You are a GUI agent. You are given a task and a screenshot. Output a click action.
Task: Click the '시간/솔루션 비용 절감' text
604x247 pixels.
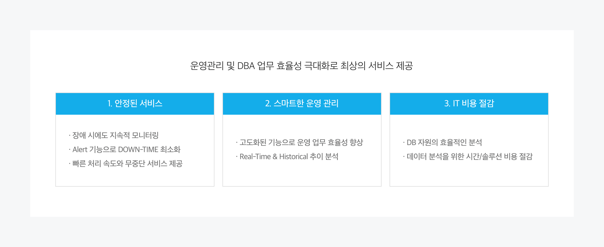click(x=499, y=157)
